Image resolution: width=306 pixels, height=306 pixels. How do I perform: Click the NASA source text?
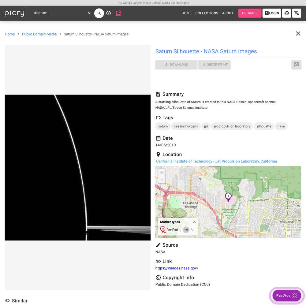coord(160,252)
